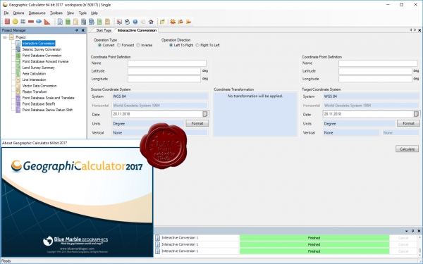Close the Project Manager panel
Screen dimensions: 423x264
point(82,30)
